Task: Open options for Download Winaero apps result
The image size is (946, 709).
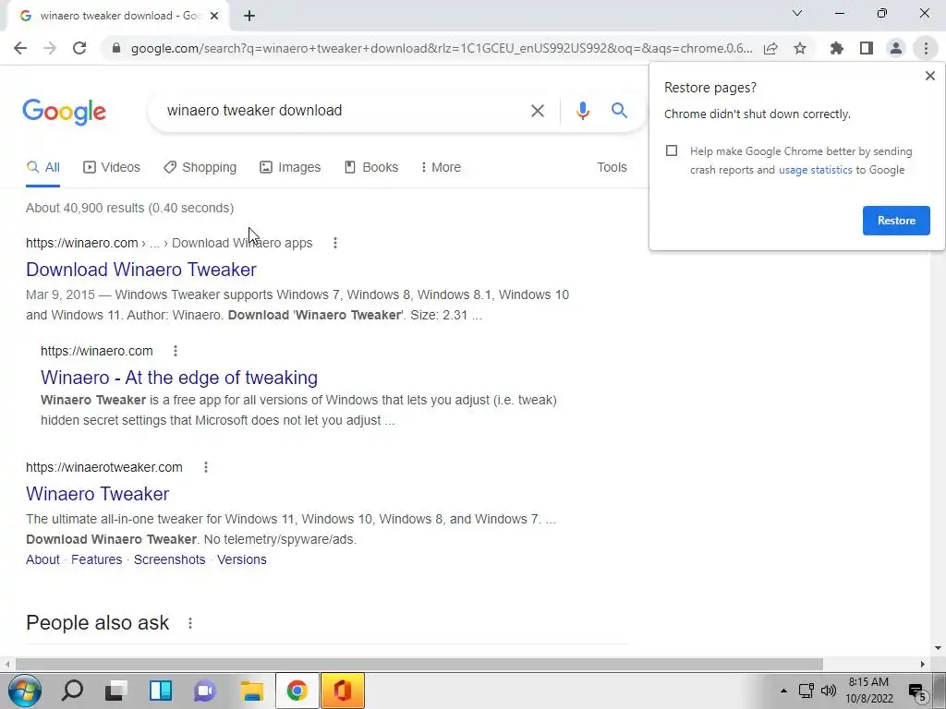Action: (x=334, y=243)
